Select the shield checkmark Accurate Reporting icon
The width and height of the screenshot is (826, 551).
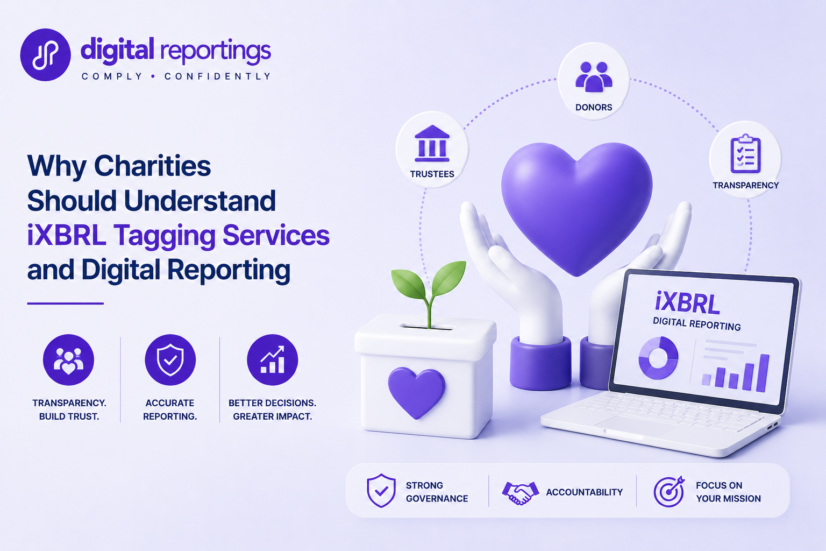coord(170,359)
